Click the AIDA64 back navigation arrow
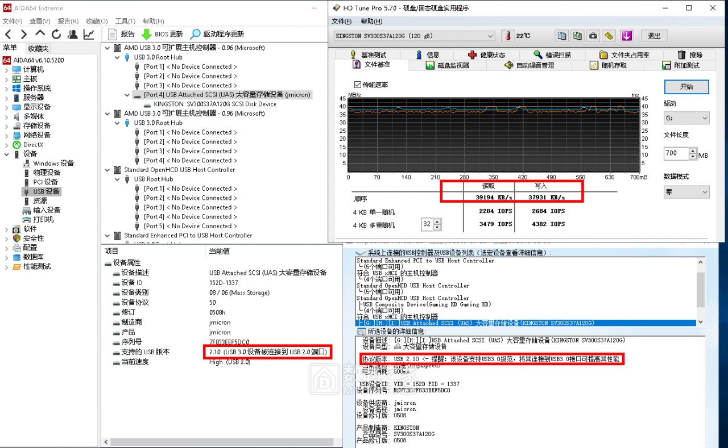 tap(8, 34)
